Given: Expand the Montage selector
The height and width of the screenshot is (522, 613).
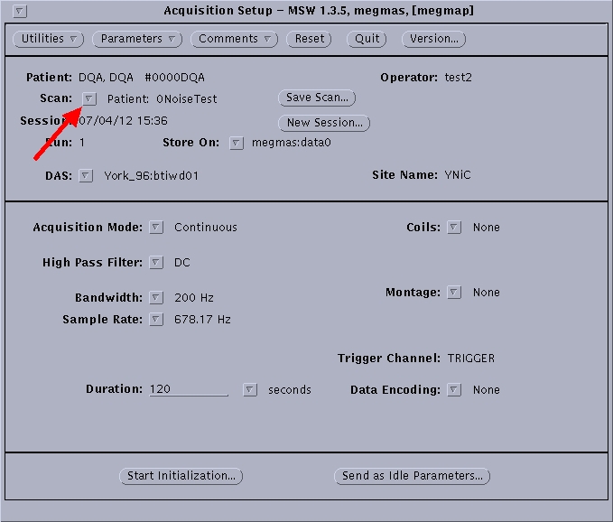Looking at the screenshot, I should tap(454, 293).
